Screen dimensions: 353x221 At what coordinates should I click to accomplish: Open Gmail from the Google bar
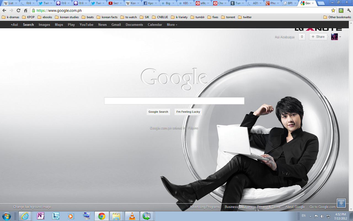[116, 25]
